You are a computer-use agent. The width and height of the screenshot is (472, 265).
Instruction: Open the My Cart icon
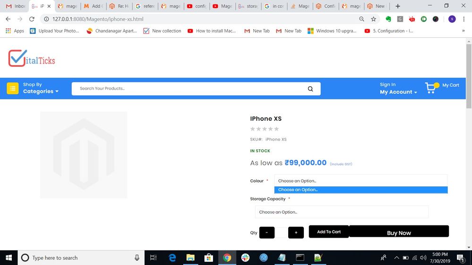tap(431, 88)
